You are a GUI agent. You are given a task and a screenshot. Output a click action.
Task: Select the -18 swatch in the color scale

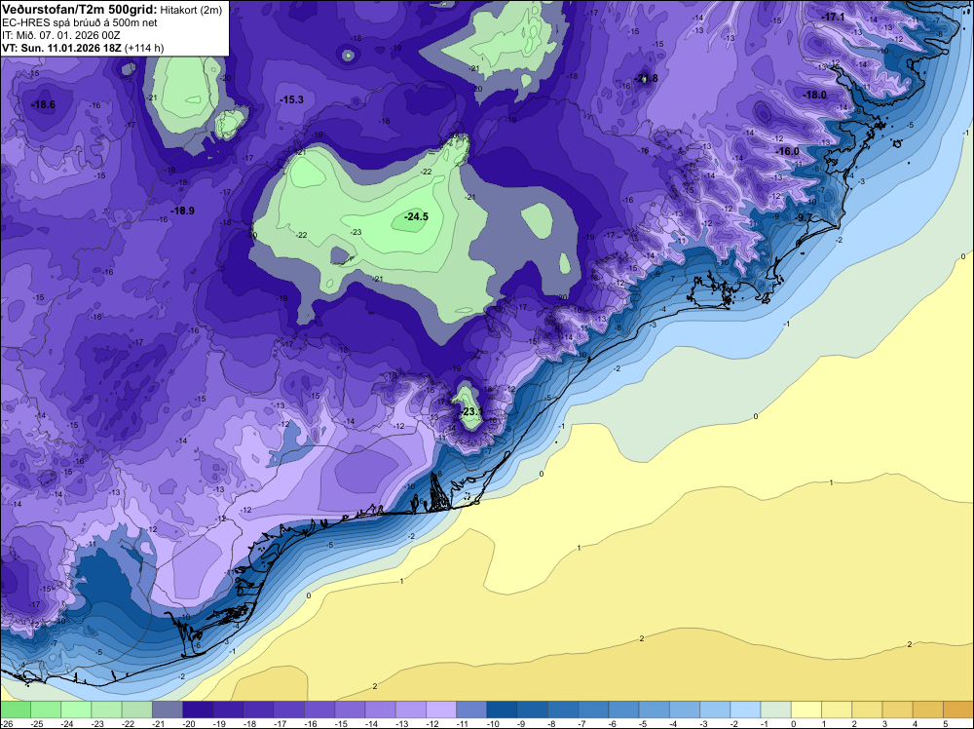click(x=258, y=710)
